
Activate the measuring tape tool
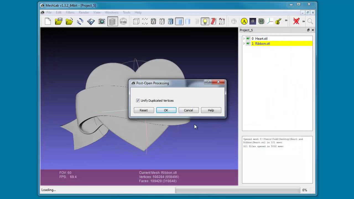click(278, 21)
